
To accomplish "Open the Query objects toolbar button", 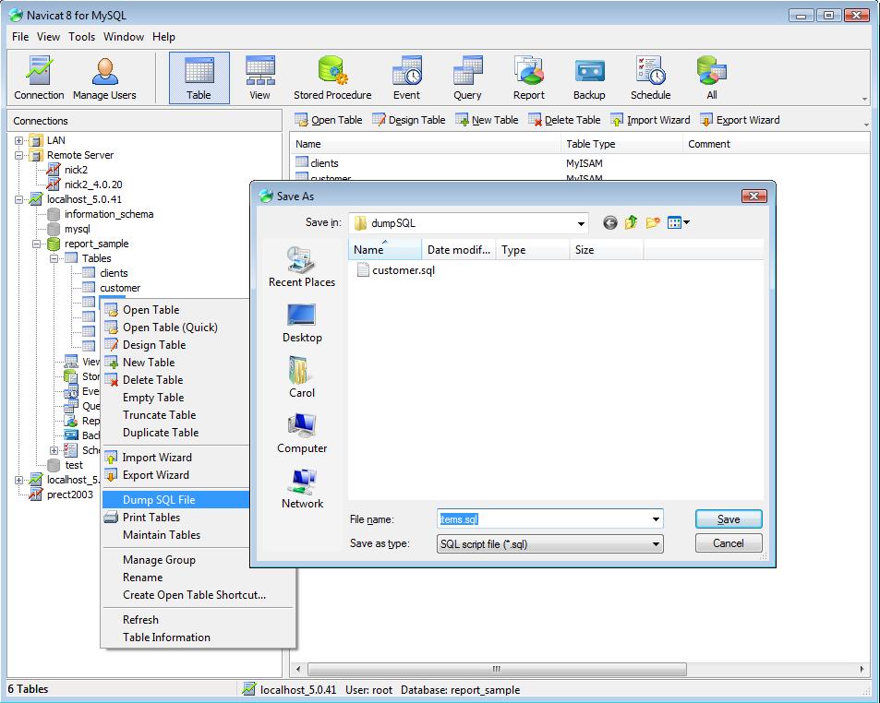I will click(x=467, y=77).
